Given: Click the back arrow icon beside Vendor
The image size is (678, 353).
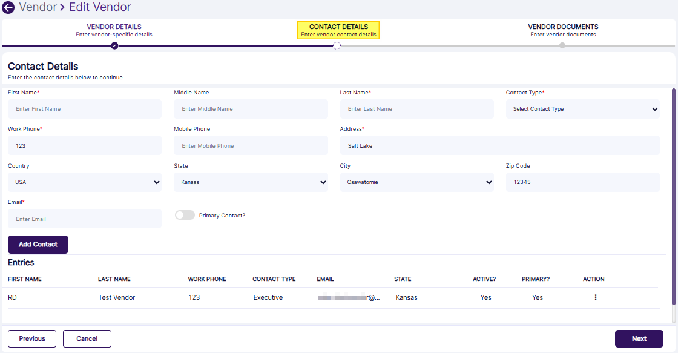Looking at the screenshot, I should (x=8, y=8).
